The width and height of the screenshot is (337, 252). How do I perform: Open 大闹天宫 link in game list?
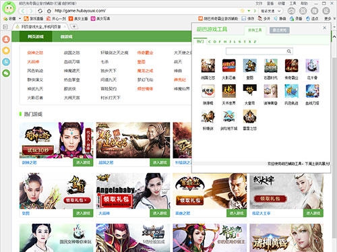click(x=72, y=98)
